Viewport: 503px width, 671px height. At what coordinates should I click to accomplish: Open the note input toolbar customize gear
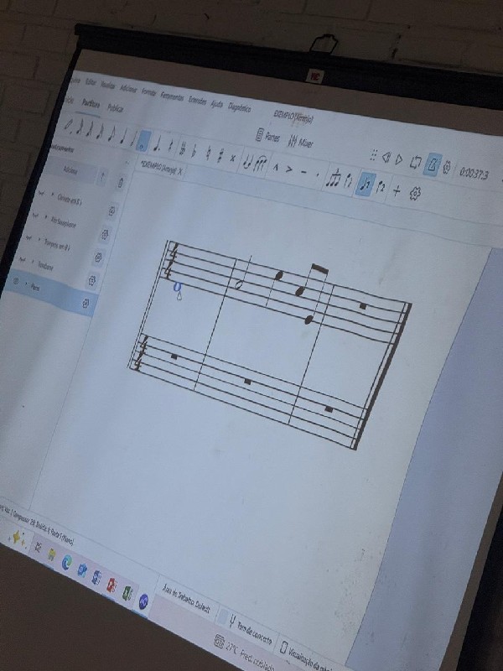pyautogui.click(x=414, y=195)
